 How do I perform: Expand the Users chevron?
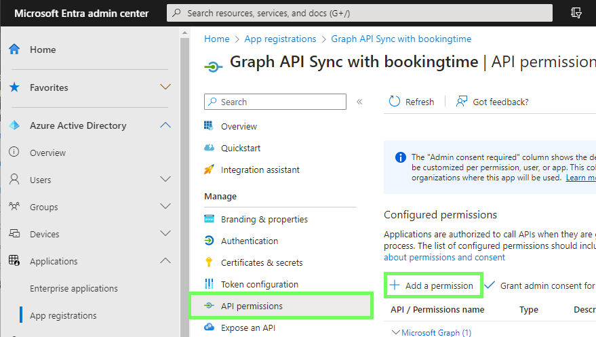(165, 179)
